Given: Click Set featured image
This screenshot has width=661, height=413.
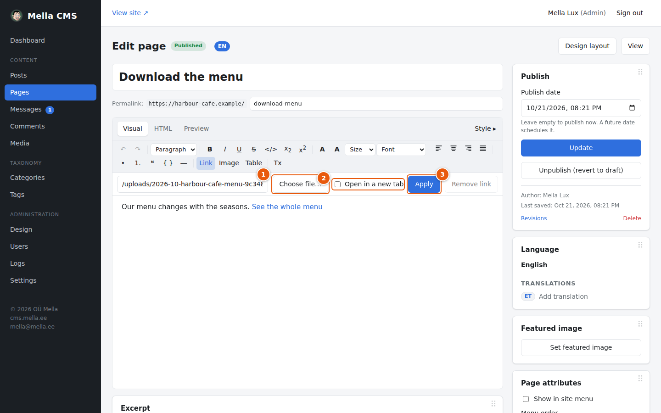Looking at the screenshot, I should (x=581, y=347).
